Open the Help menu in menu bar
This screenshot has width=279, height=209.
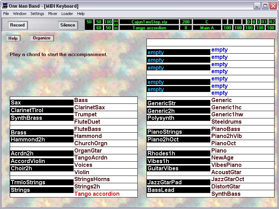coord(81,14)
